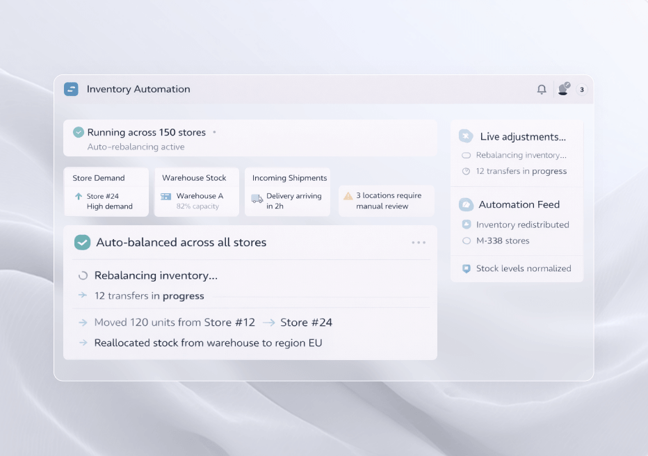
Task: Click the Live adjustments heading
Action: click(x=523, y=137)
